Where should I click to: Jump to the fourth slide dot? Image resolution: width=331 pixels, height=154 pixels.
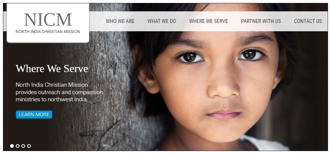point(29,146)
